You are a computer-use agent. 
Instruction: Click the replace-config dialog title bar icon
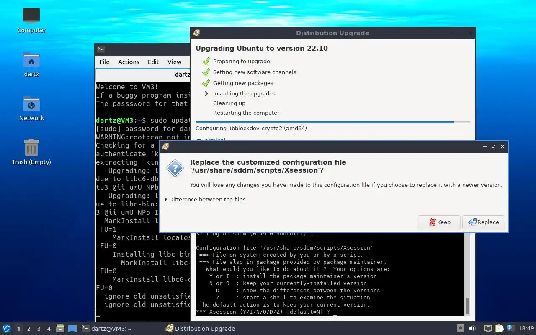coord(165,147)
